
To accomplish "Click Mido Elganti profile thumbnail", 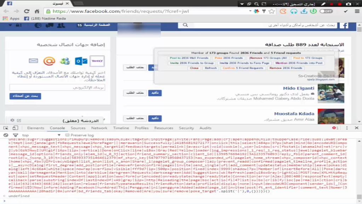I will click(331, 93).
